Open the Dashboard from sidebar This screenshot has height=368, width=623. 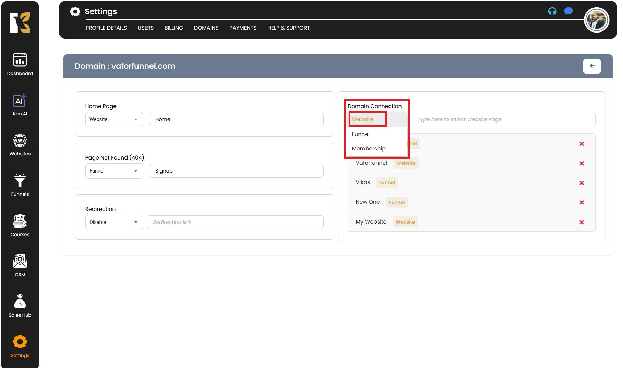pos(20,64)
